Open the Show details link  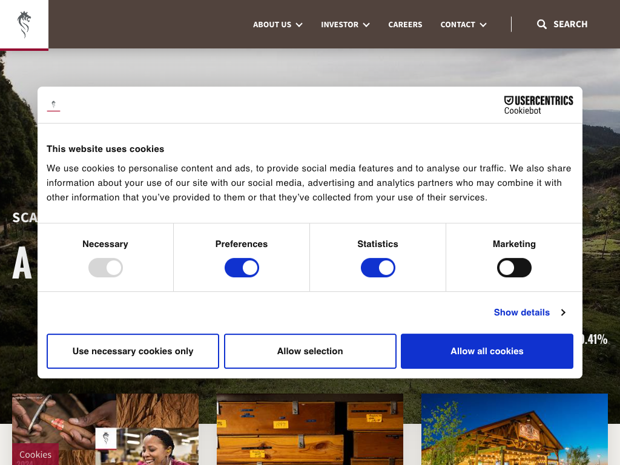[521, 312]
